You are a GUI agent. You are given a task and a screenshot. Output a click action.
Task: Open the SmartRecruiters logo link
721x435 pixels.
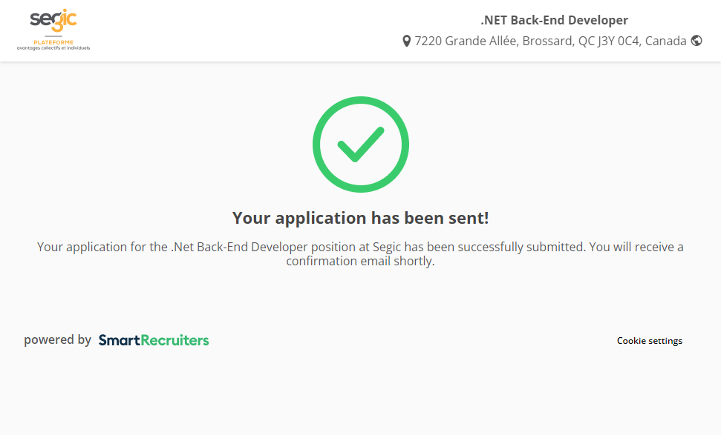tap(154, 340)
